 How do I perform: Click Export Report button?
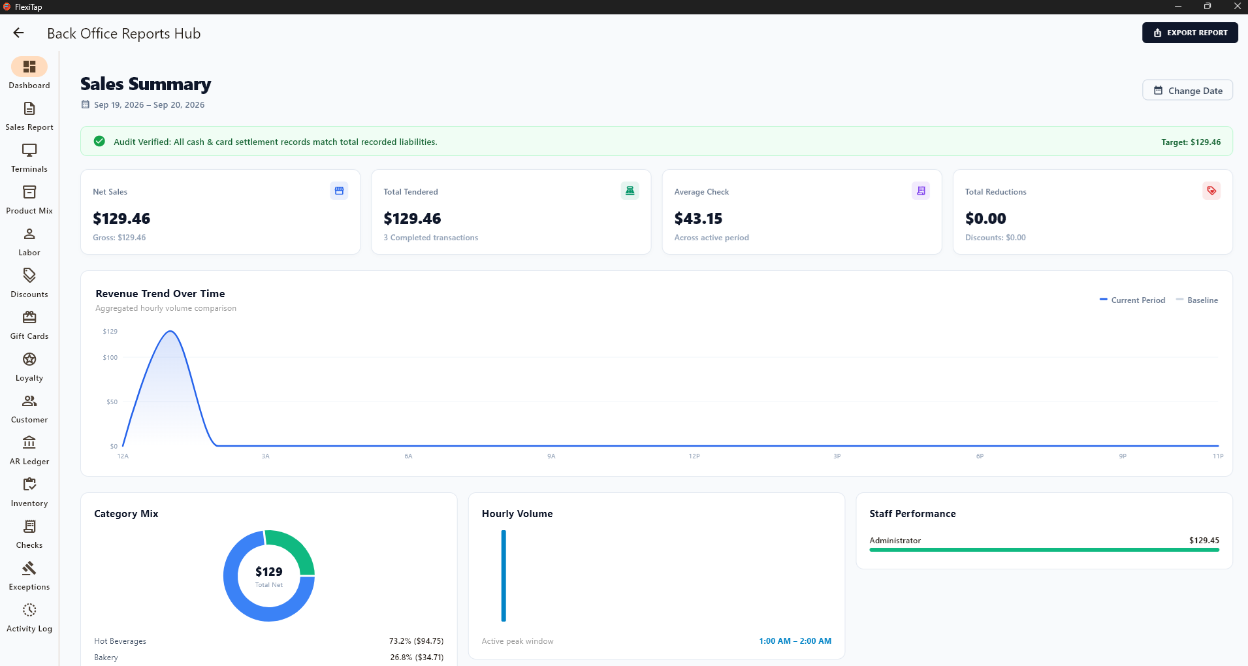[1190, 33]
